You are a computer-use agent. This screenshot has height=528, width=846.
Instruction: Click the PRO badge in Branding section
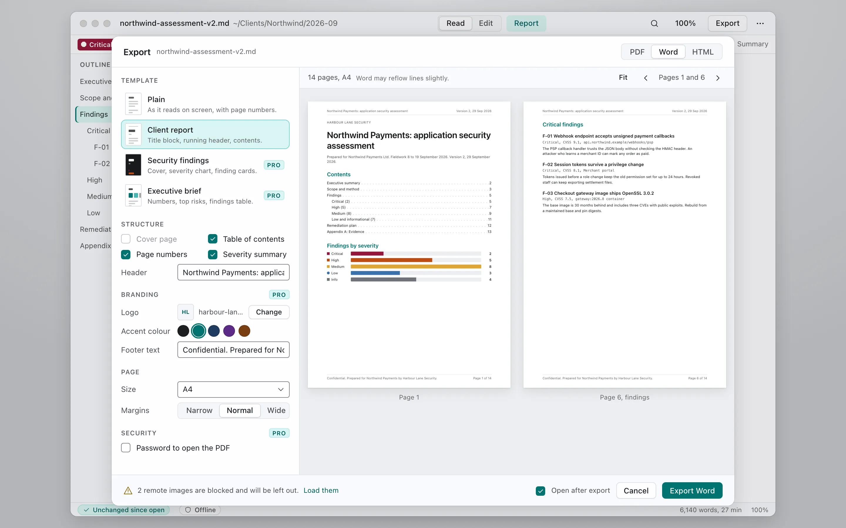[279, 295]
